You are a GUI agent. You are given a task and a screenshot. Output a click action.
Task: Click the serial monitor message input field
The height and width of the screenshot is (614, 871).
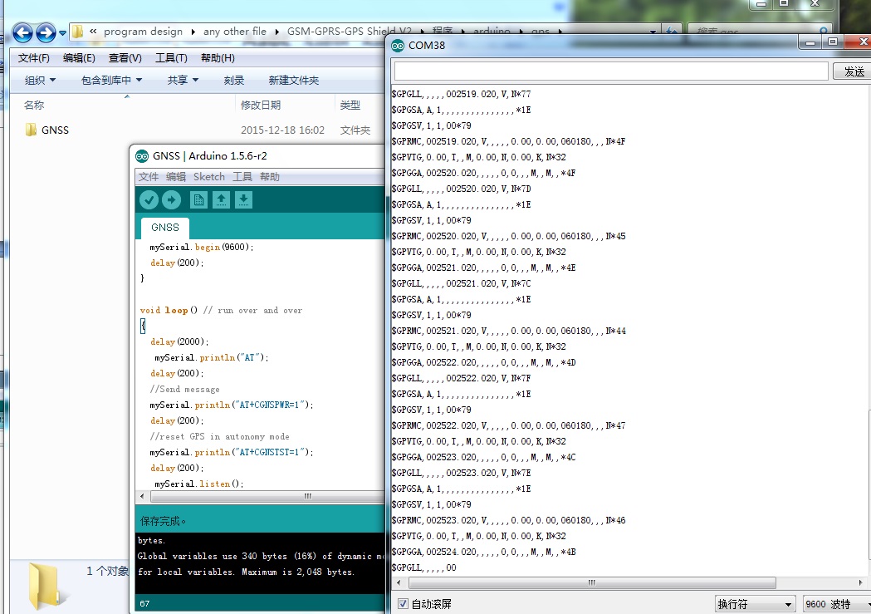click(x=611, y=71)
